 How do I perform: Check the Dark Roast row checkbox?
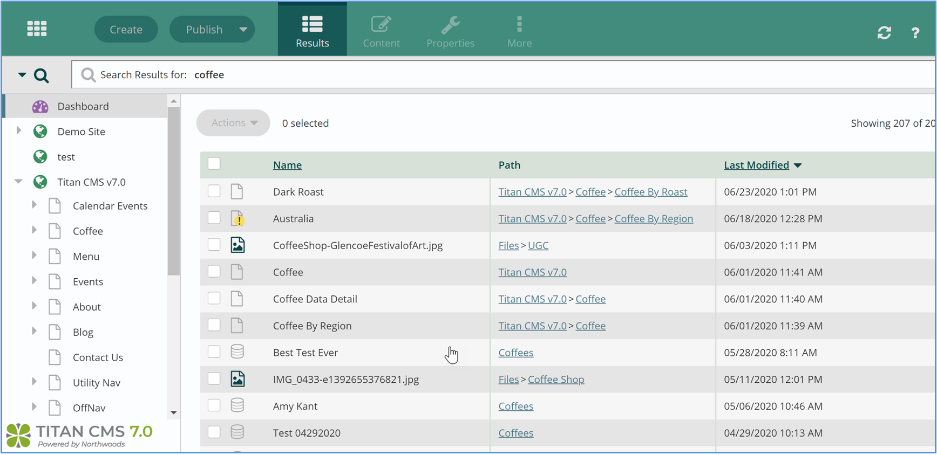coord(214,191)
